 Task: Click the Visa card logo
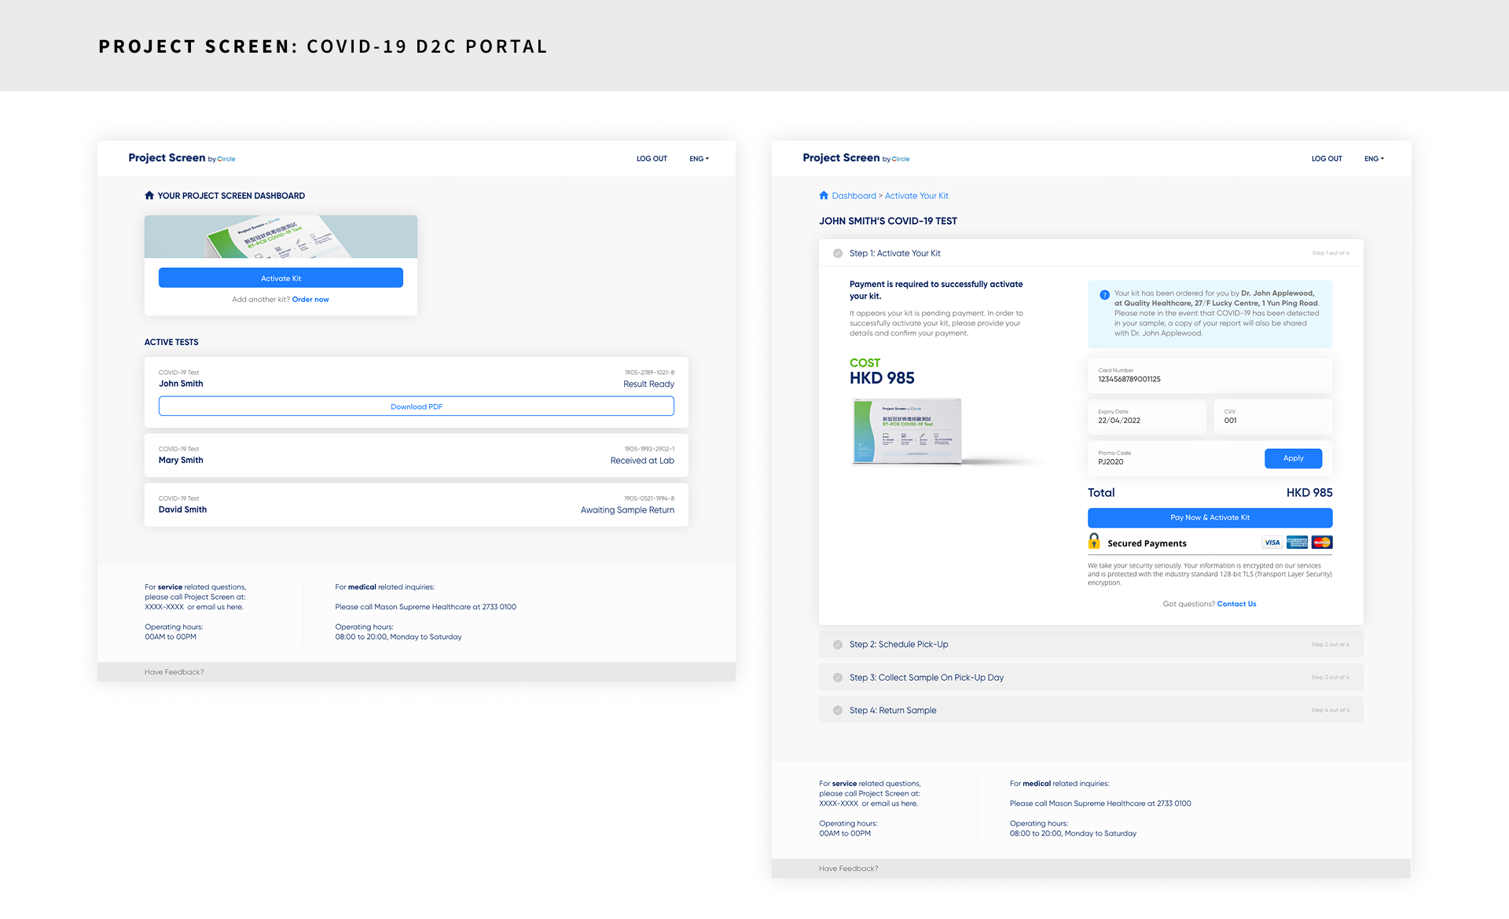pos(1272,542)
